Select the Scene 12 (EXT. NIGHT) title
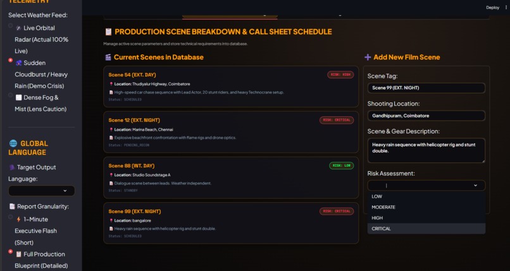Image resolution: width=510 pixels, height=271 pixels. pos(134,121)
